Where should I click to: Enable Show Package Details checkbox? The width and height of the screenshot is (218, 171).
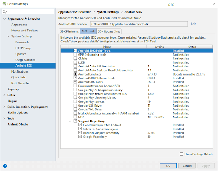pos(181,154)
